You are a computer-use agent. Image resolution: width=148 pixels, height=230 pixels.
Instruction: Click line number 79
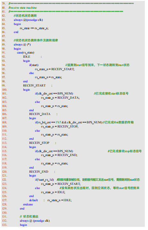4,4
